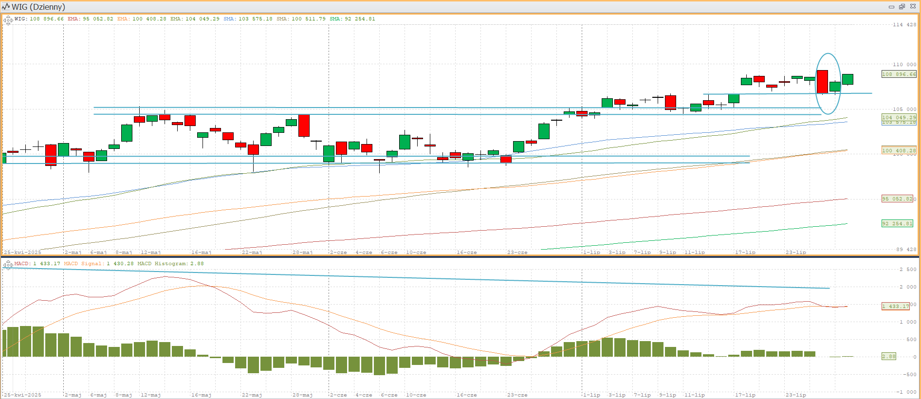Click the green SMA 92 254.81 legend label

point(352,19)
